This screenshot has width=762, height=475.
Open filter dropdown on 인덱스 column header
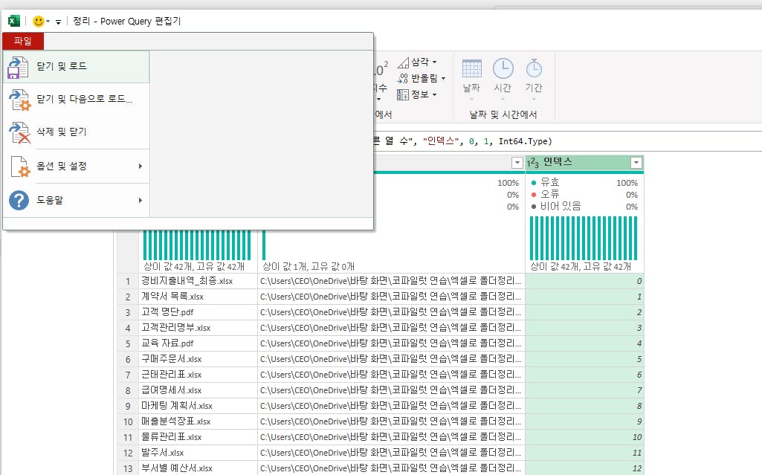(x=636, y=163)
